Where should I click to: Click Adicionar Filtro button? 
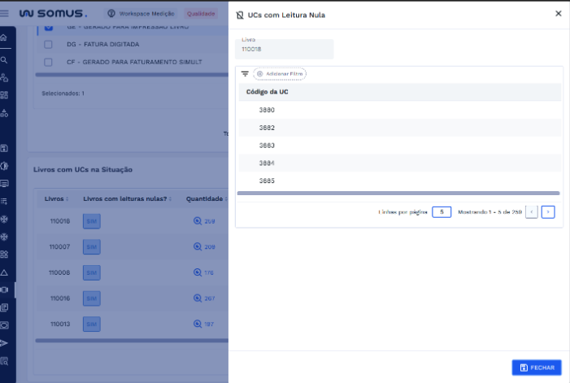point(280,74)
